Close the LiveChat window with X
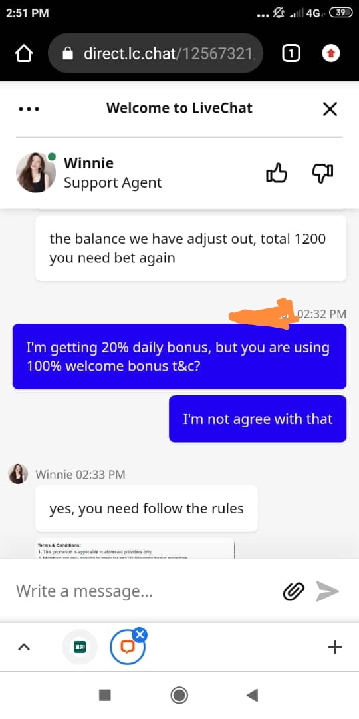 tap(330, 109)
